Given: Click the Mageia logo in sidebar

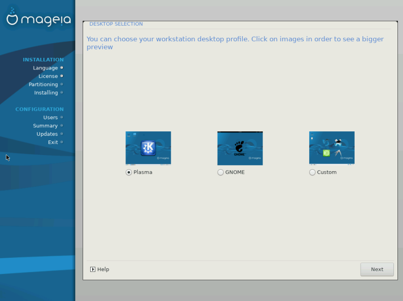Looking at the screenshot, I should [x=39, y=18].
